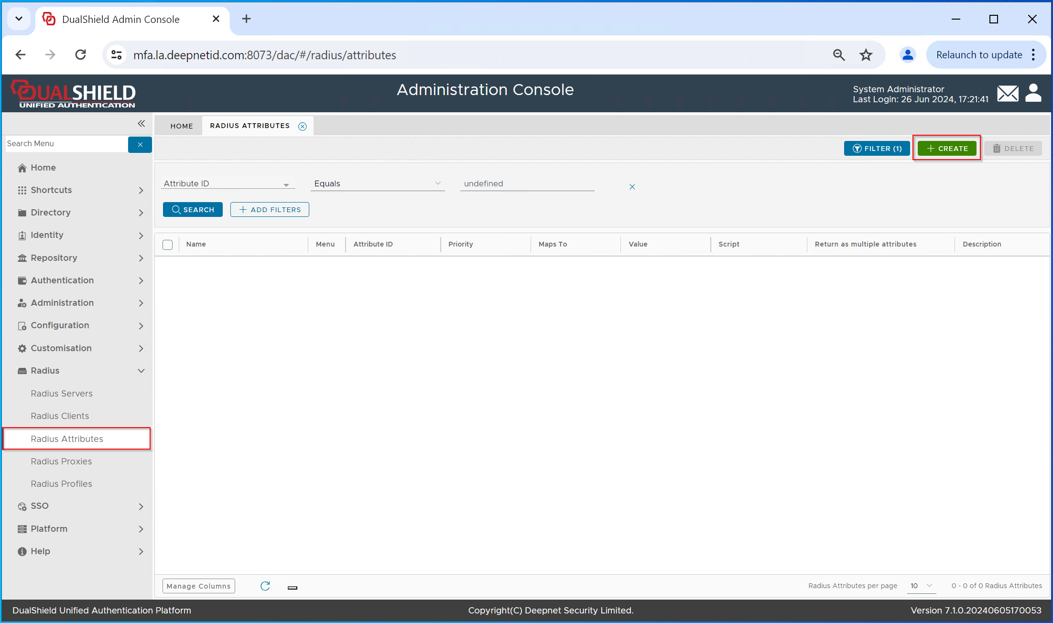Screen dimensions: 1053x623
Task: Collapse sidebar with double-chevron icon
Action: tap(141, 124)
